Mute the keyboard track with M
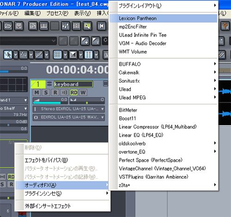This screenshot has height=217, width=231. [x=36, y=92]
